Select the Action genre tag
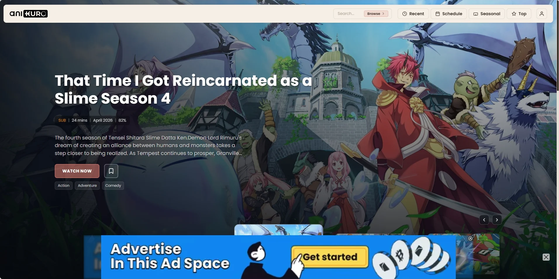Viewport: 559px width, 279px height. [63, 186]
